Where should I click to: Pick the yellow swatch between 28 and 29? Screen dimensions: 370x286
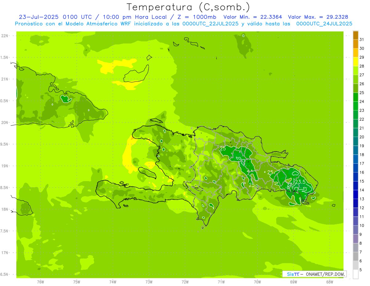tap(356, 62)
